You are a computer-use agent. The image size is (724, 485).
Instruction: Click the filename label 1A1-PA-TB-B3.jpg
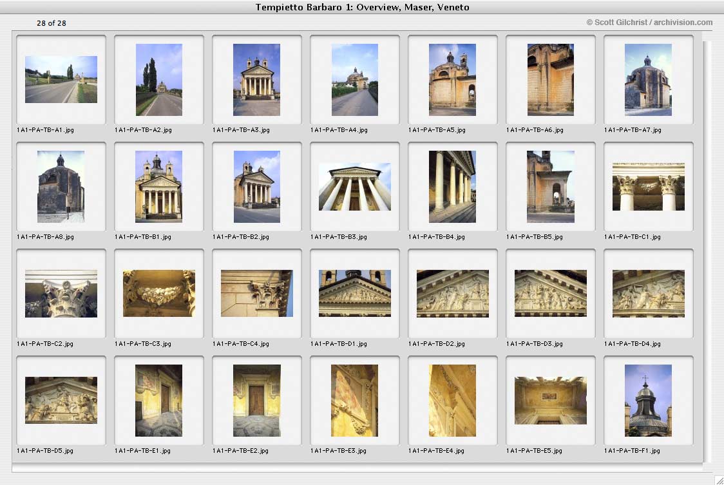pos(339,237)
